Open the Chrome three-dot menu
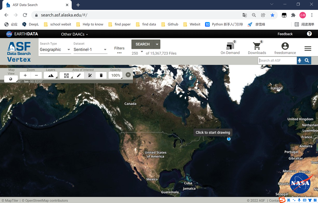 click(x=312, y=15)
